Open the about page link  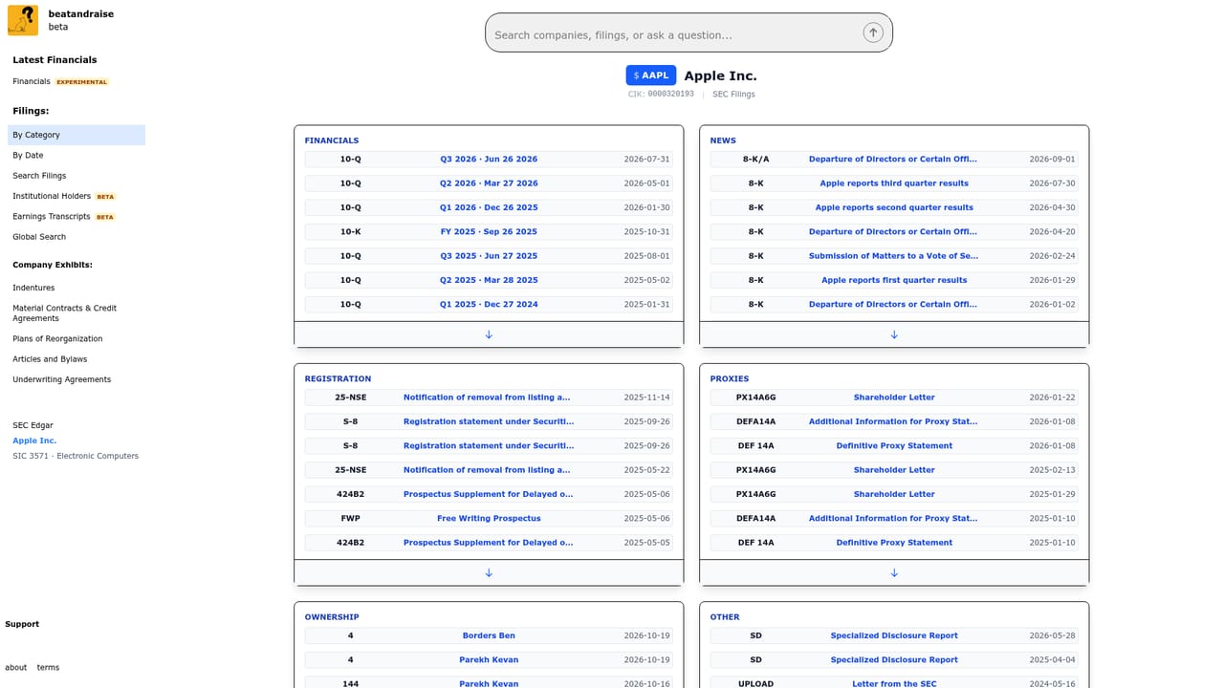[16, 668]
